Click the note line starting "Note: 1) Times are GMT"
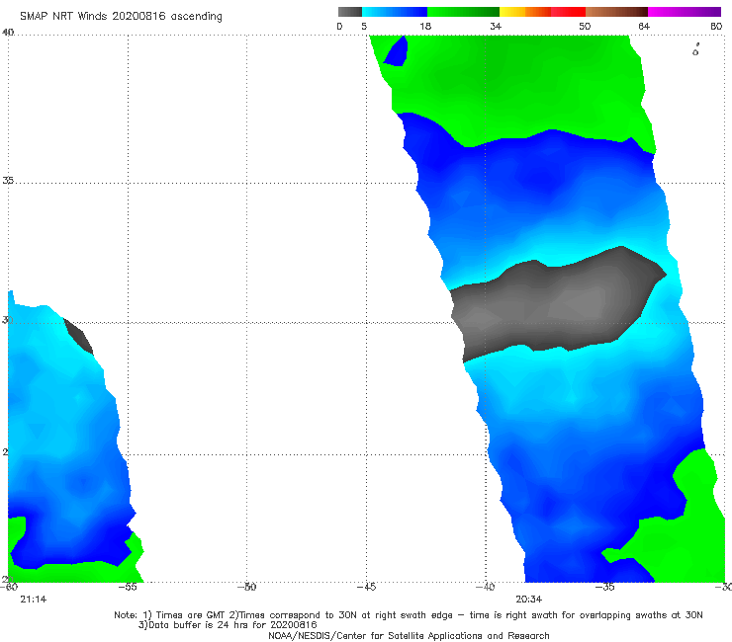 [x=409, y=615]
